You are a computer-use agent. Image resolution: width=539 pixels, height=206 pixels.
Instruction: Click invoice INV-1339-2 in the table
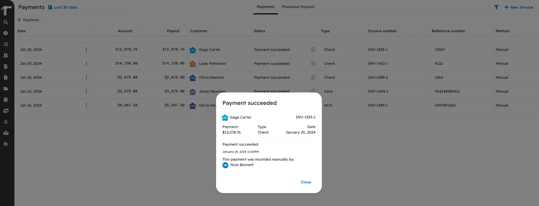(x=378, y=77)
